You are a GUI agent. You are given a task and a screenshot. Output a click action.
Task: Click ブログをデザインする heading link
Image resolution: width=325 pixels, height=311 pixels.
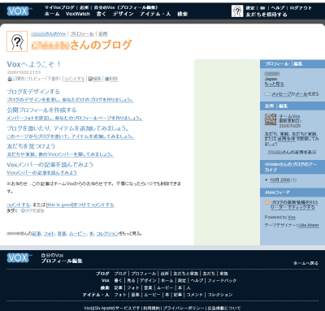[x=33, y=92]
